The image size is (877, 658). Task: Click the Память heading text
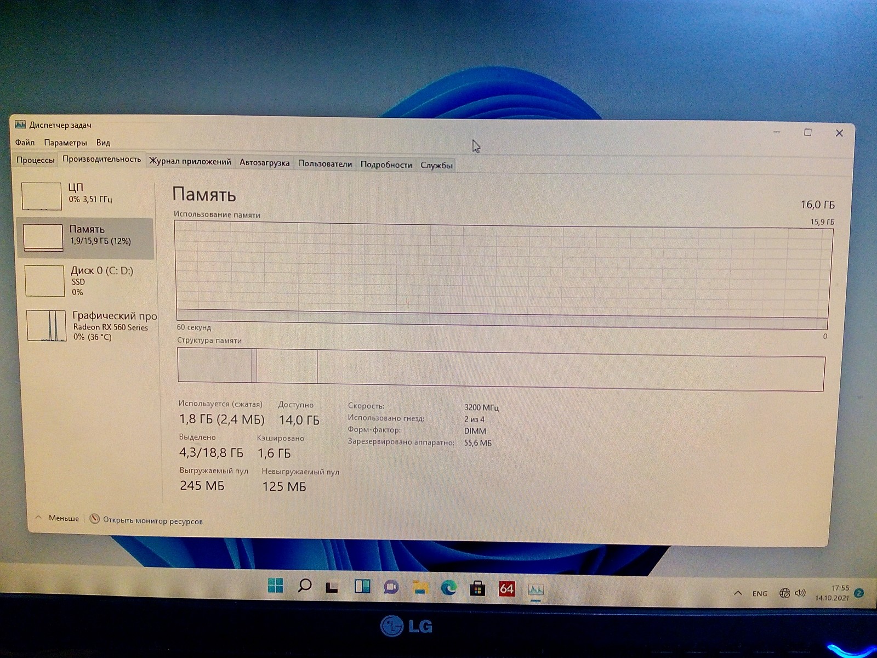point(204,195)
